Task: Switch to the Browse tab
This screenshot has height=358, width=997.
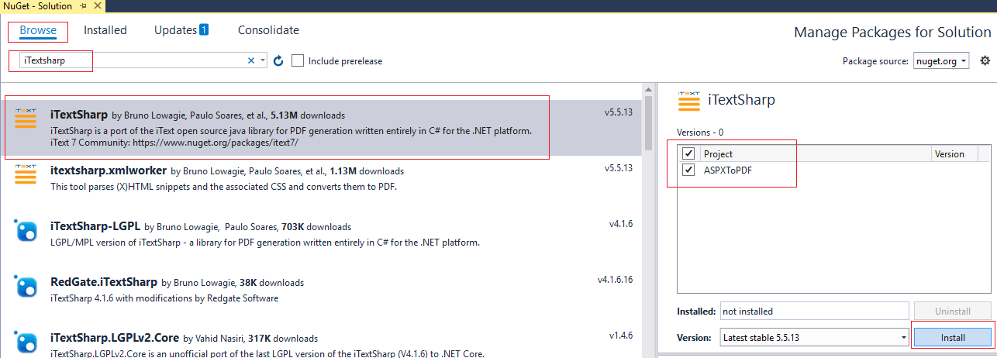Action: pos(38,30)
